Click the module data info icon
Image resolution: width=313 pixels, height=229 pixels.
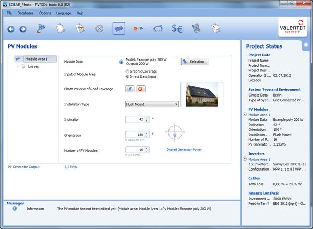121,62
